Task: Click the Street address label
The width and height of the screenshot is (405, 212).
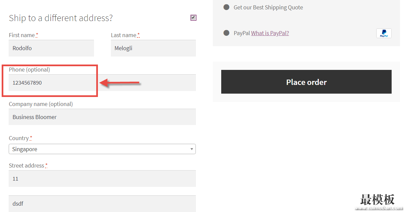Action: pos(26,166)
